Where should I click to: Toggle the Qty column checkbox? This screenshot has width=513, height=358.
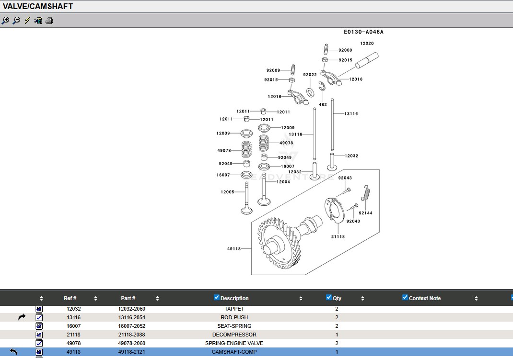tap(329, 298)
